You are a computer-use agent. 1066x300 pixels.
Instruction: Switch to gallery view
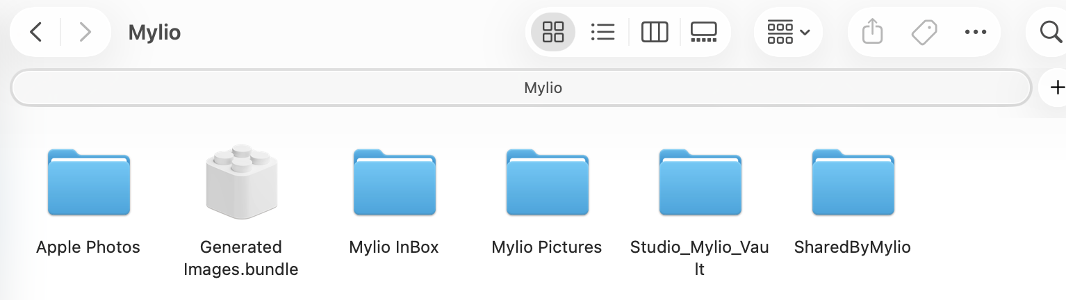pos(703,32)
